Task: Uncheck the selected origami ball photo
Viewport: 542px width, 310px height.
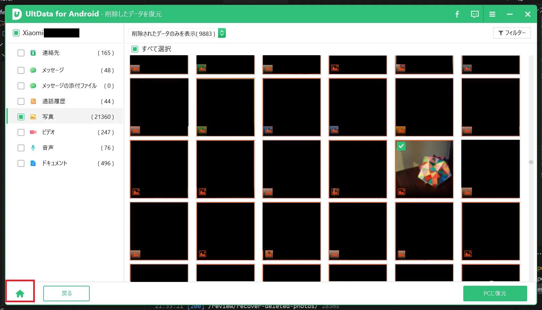Action: (401, 146)
